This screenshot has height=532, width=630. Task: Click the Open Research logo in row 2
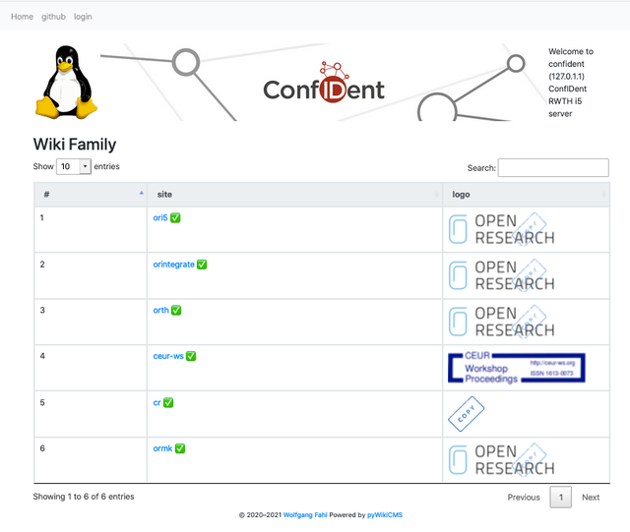tap(501, 275)
